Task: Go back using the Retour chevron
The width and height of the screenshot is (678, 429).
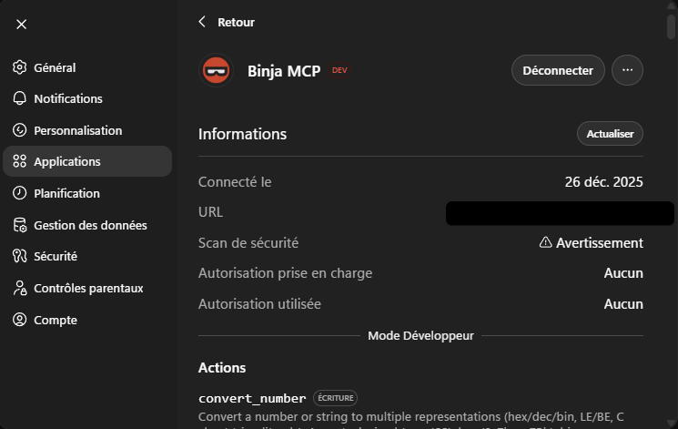Action: [x=202, y=22]
